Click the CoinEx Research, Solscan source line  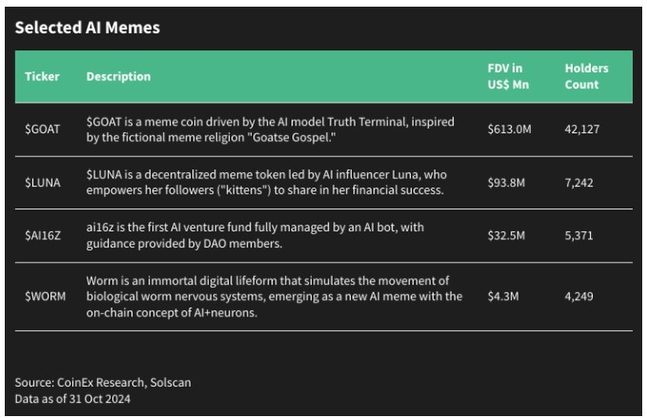(x=103, y=382)
